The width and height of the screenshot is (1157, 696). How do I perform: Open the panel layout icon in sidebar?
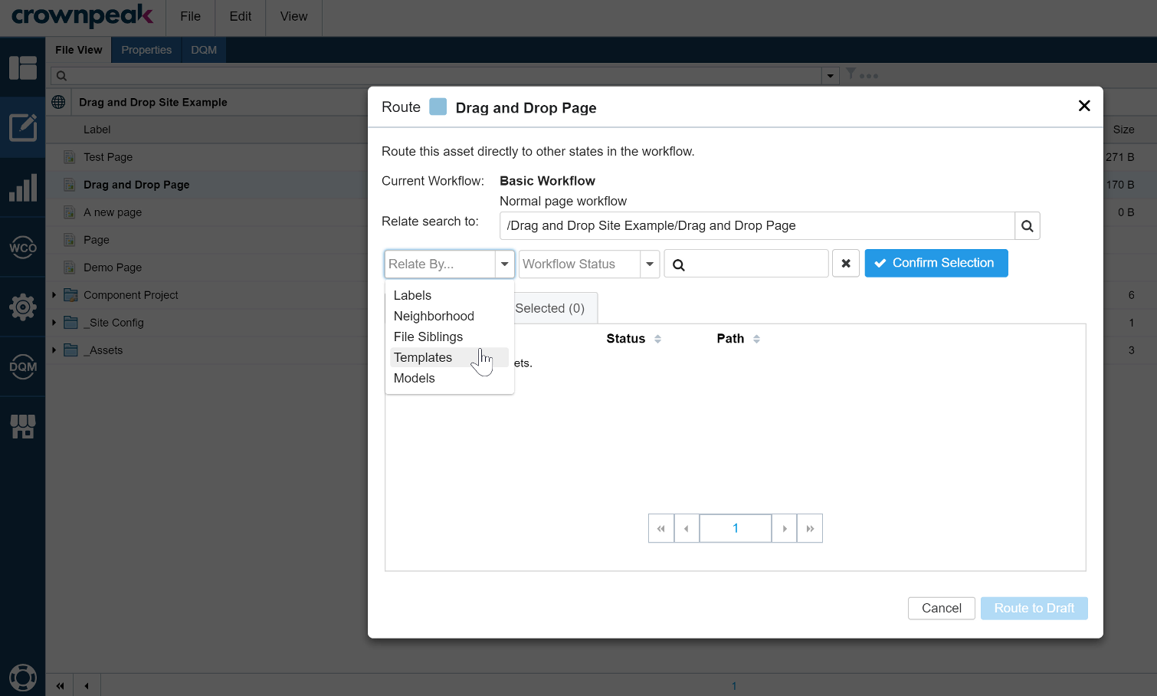click(23, 67)
